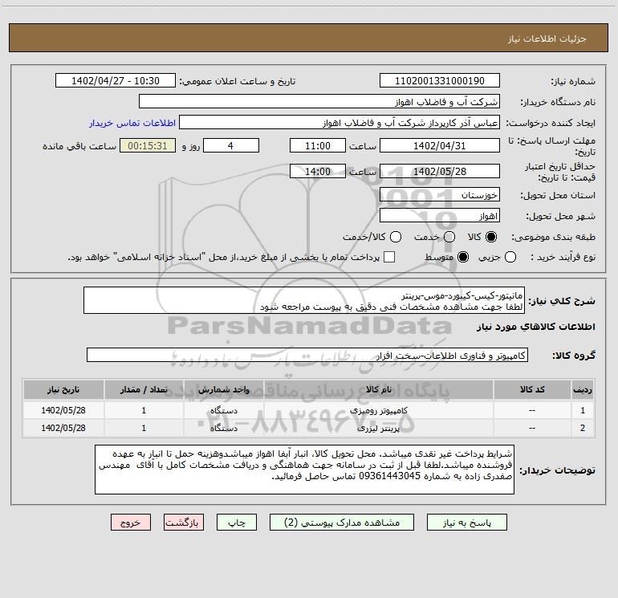Click the remaining days field showing 4
Screen dimensions: 618x598
pos(231,145)
